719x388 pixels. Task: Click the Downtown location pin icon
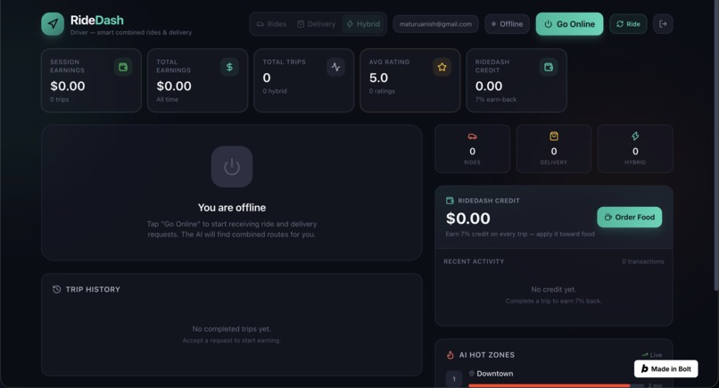point(471,374)
